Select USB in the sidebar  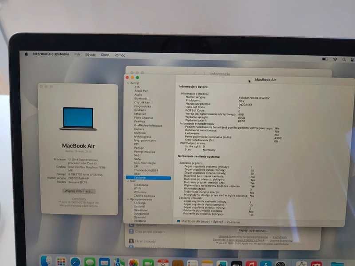(137, 174)
